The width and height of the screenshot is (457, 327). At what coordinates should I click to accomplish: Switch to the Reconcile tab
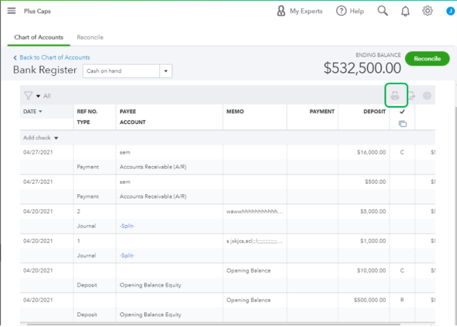[x=90, y=38]
